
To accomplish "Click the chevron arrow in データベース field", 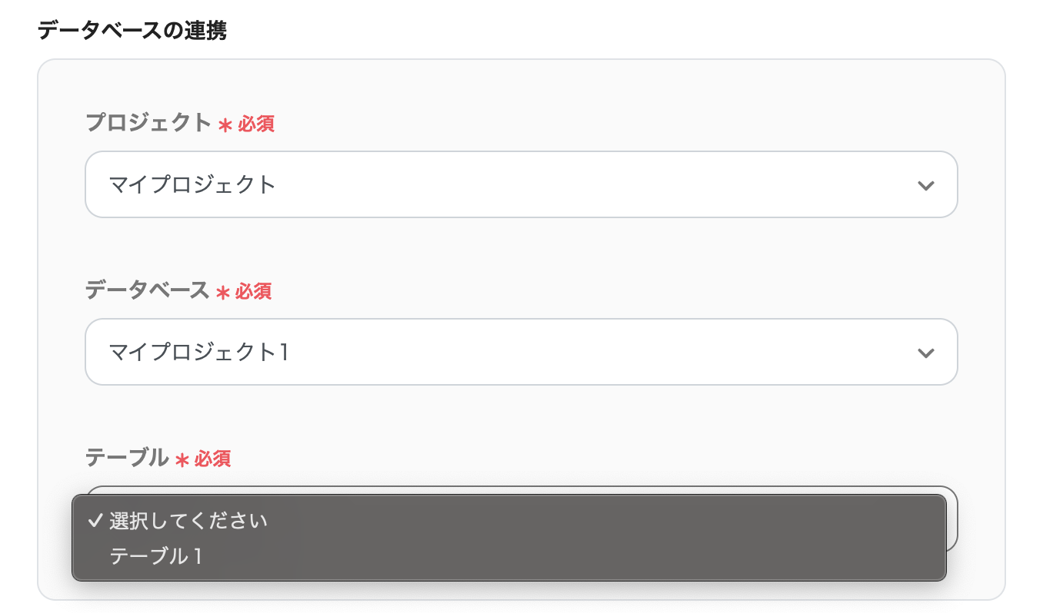I will (x=925, y=353).
